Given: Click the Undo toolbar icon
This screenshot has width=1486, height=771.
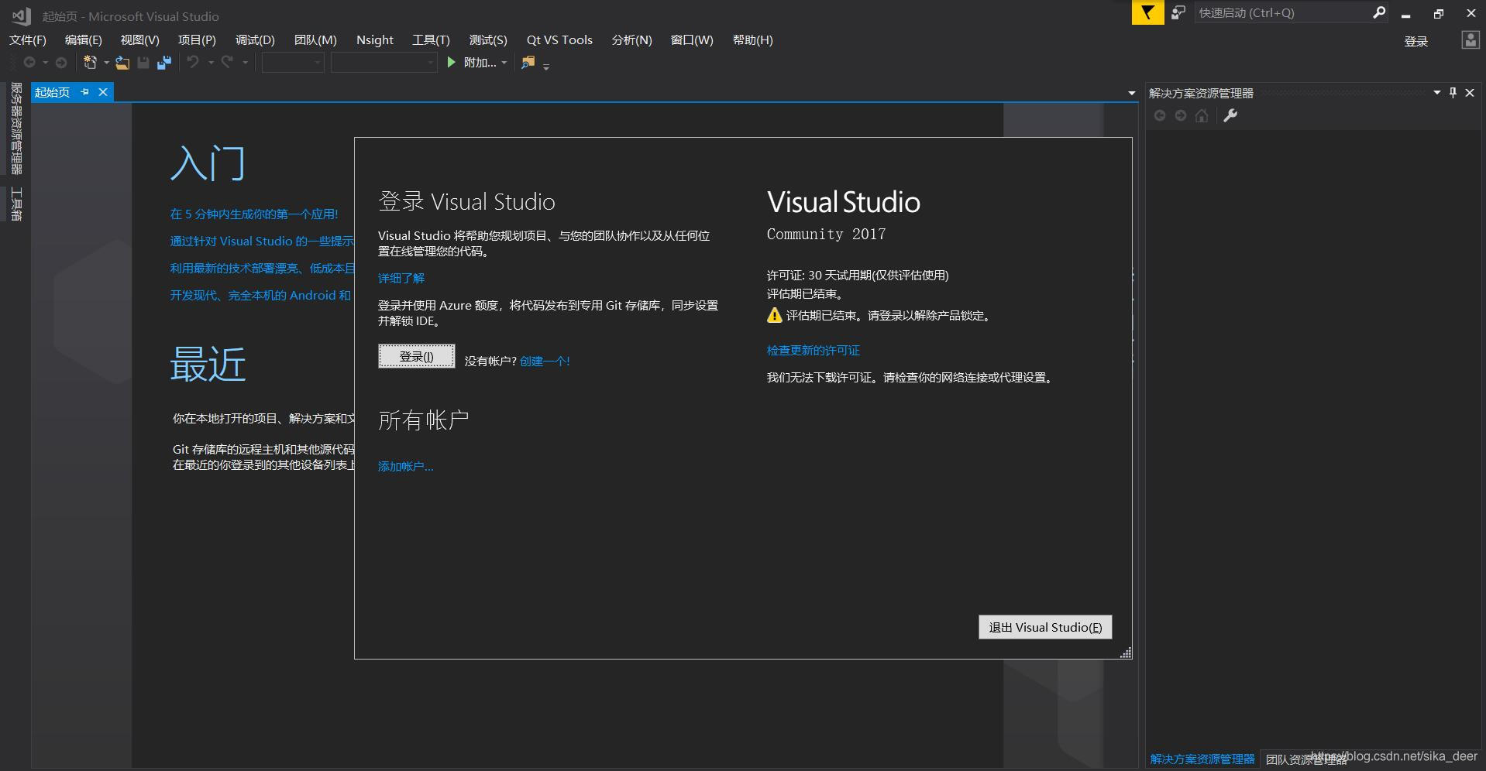Looking at the screenshot, I should (193, 62).
